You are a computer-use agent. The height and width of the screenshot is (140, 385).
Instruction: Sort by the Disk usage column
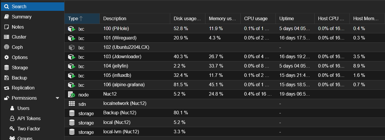tap(187, 18)
